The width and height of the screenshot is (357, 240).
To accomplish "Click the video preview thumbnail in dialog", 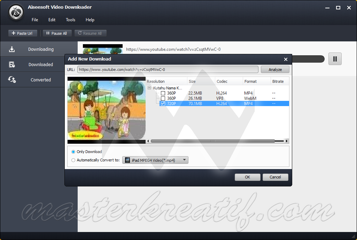I will (x=107, y=110).
